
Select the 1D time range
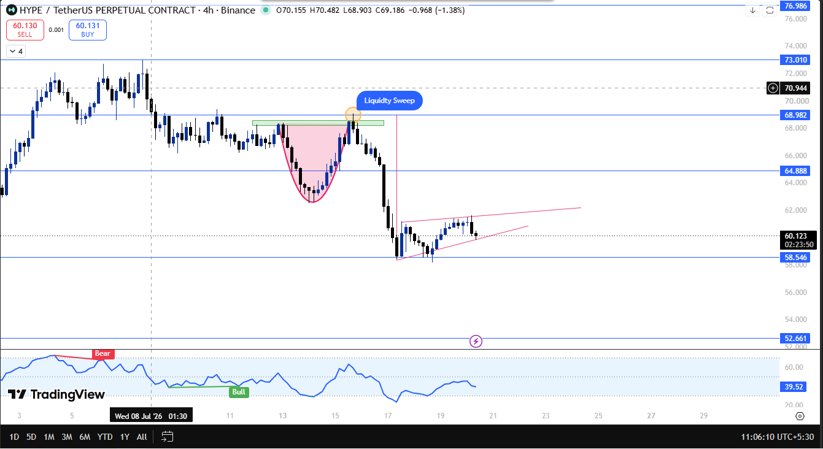(14, 437)
